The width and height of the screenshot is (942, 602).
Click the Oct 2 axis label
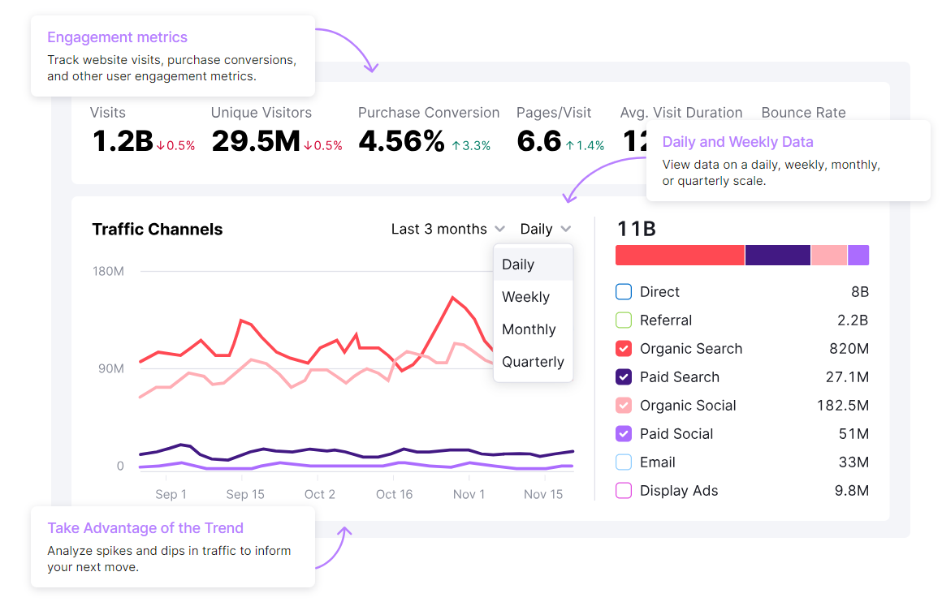[x=320, y=494]
